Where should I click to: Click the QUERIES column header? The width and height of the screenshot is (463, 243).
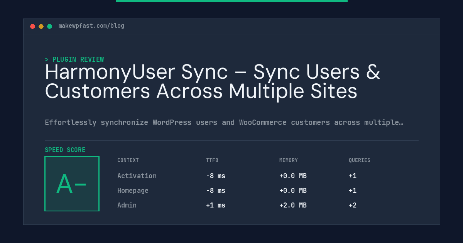click(360, 160)
